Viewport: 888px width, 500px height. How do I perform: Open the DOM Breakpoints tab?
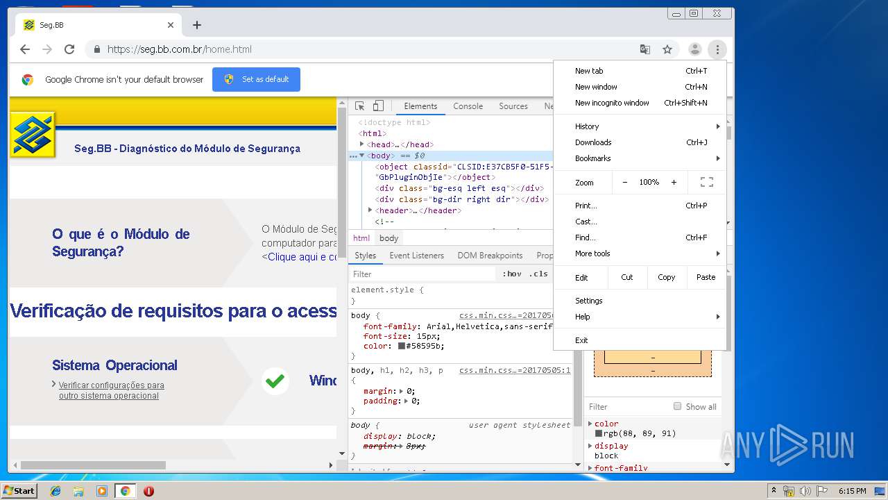[x=490, y=256]
